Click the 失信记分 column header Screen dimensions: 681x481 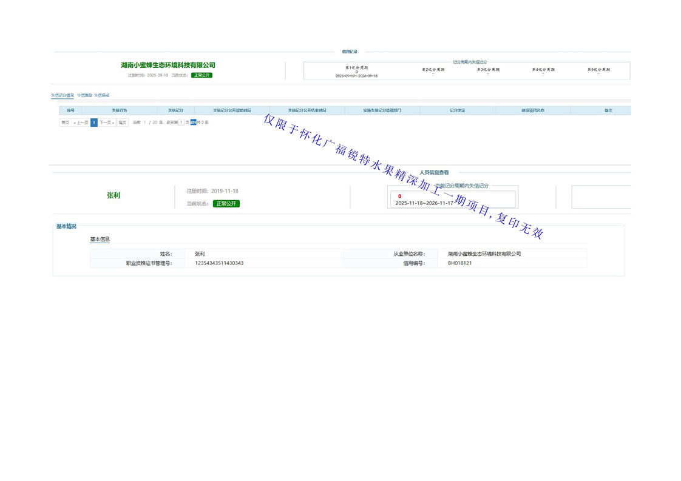pos(176,111)
